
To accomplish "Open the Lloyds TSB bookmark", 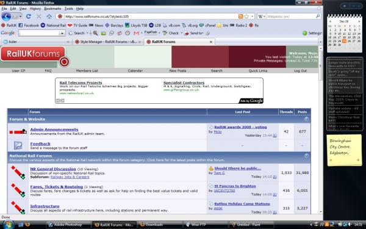I will [x=136, y=25].
